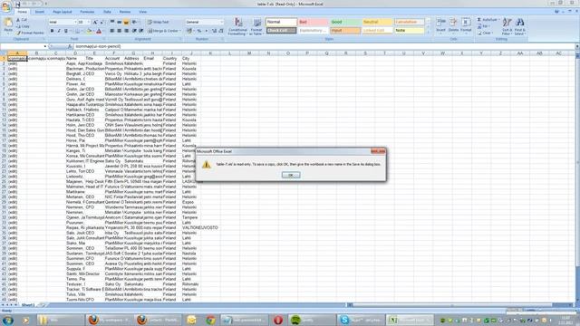Click AutoSum
The height and width of the screenshot is (326, 580).
pyautogui.click(x=488, y=20)
